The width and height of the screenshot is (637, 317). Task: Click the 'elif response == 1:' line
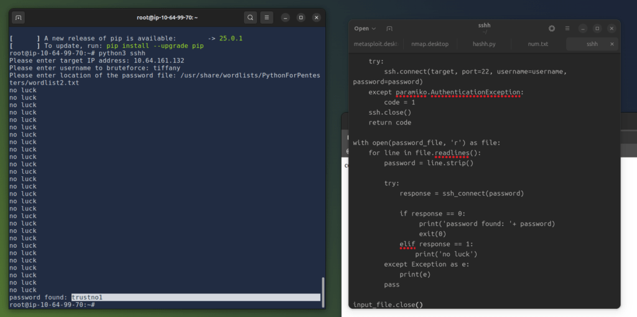pos(437,244)
